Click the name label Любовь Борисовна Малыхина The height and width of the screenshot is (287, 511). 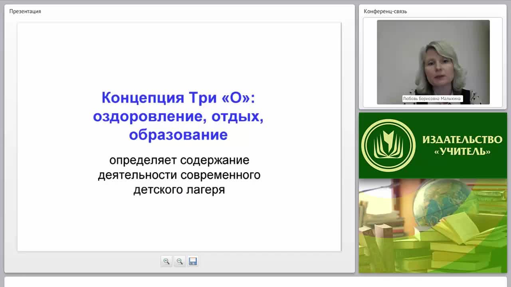pos(432,98)
